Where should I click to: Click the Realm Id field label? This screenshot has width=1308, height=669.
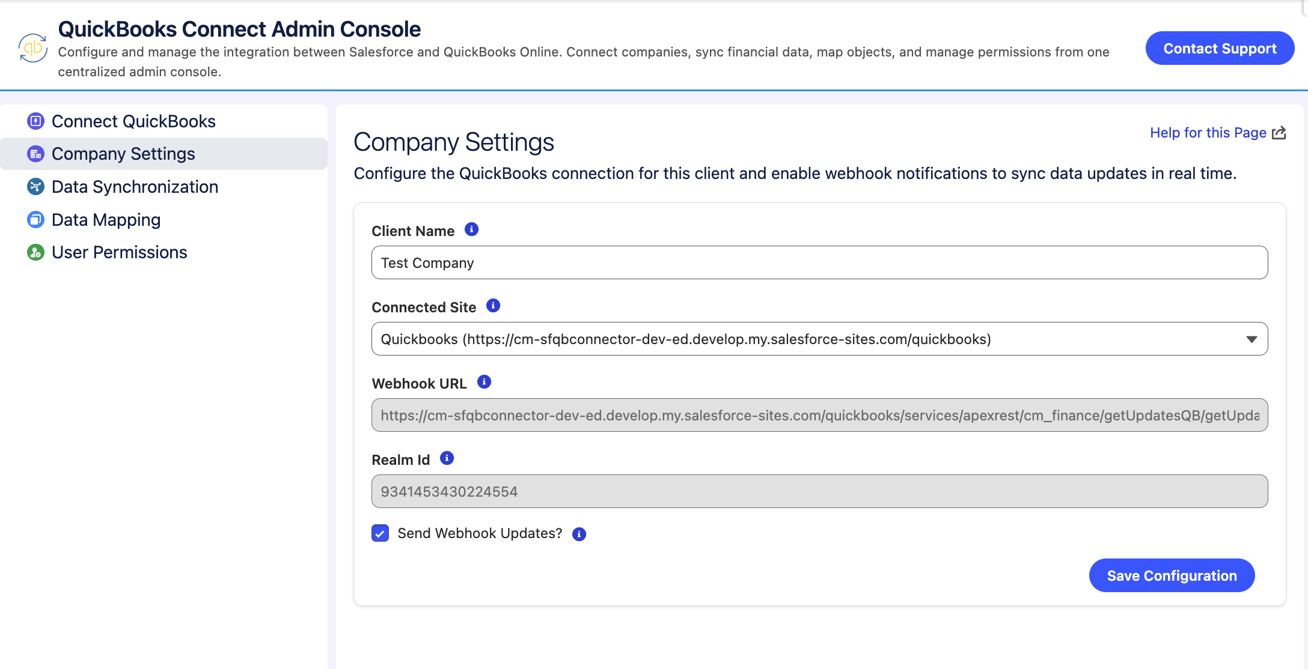click(400, 460)
